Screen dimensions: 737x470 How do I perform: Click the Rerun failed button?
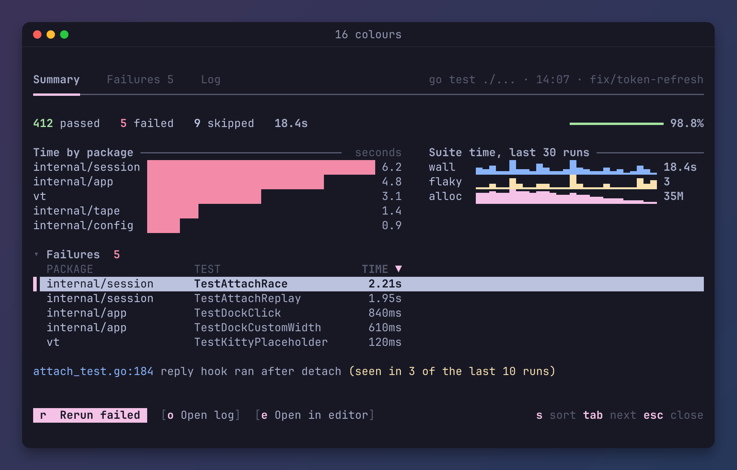point(90,415)
